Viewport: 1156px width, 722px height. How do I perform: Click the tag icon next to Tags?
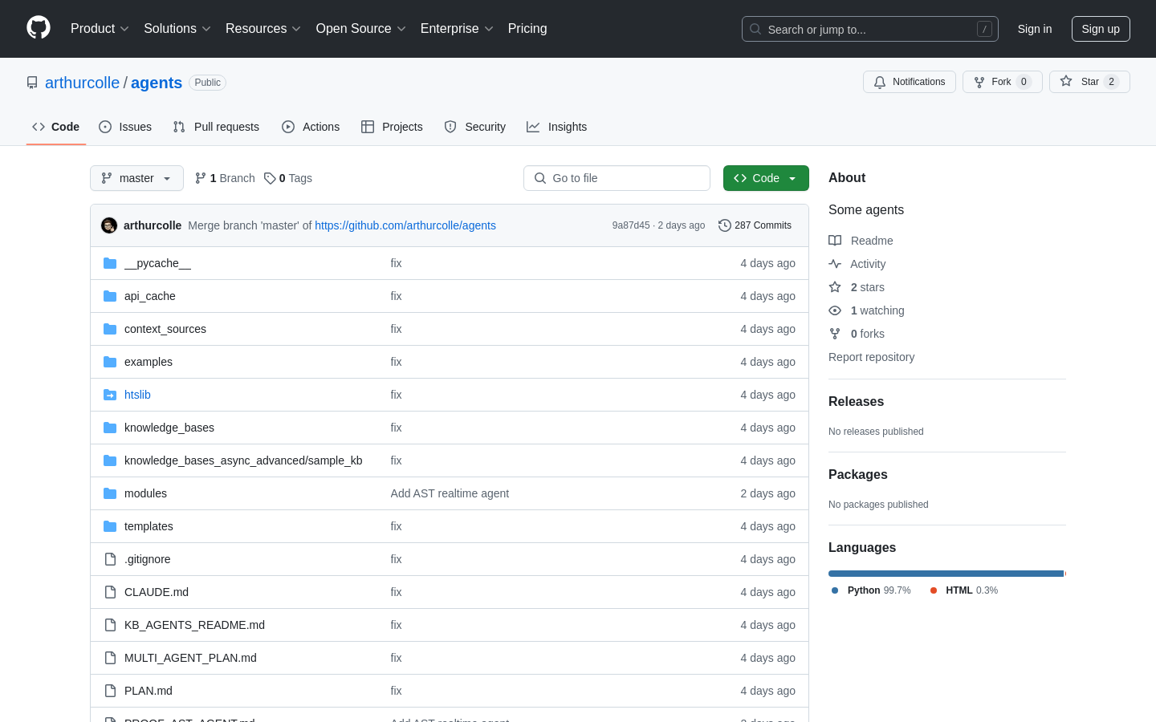coord(270,178)
